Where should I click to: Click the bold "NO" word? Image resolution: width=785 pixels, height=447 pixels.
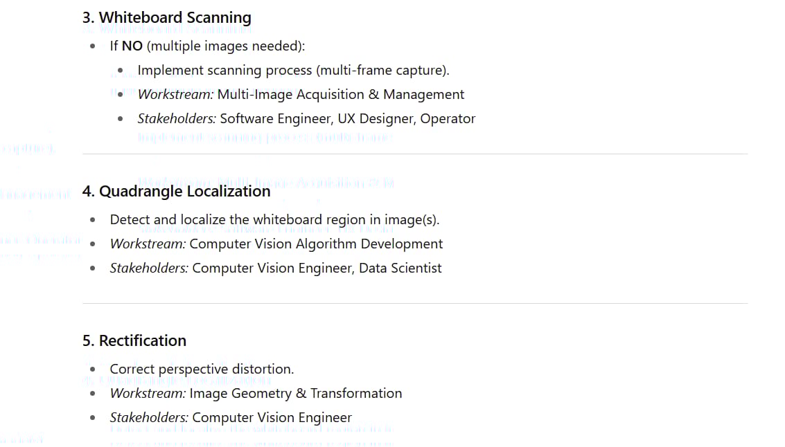[132, 46]
